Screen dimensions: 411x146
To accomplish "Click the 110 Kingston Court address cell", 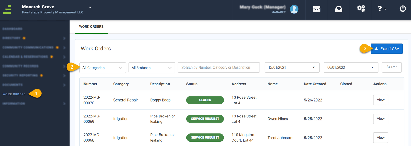I will tap(243, 138).
